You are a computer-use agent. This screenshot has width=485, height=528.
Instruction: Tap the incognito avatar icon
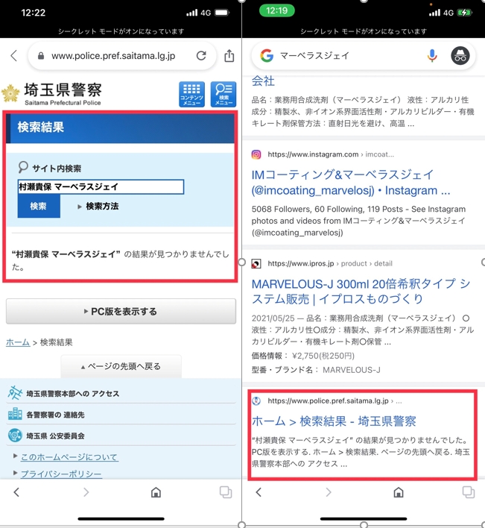click(x=460, y=56)
